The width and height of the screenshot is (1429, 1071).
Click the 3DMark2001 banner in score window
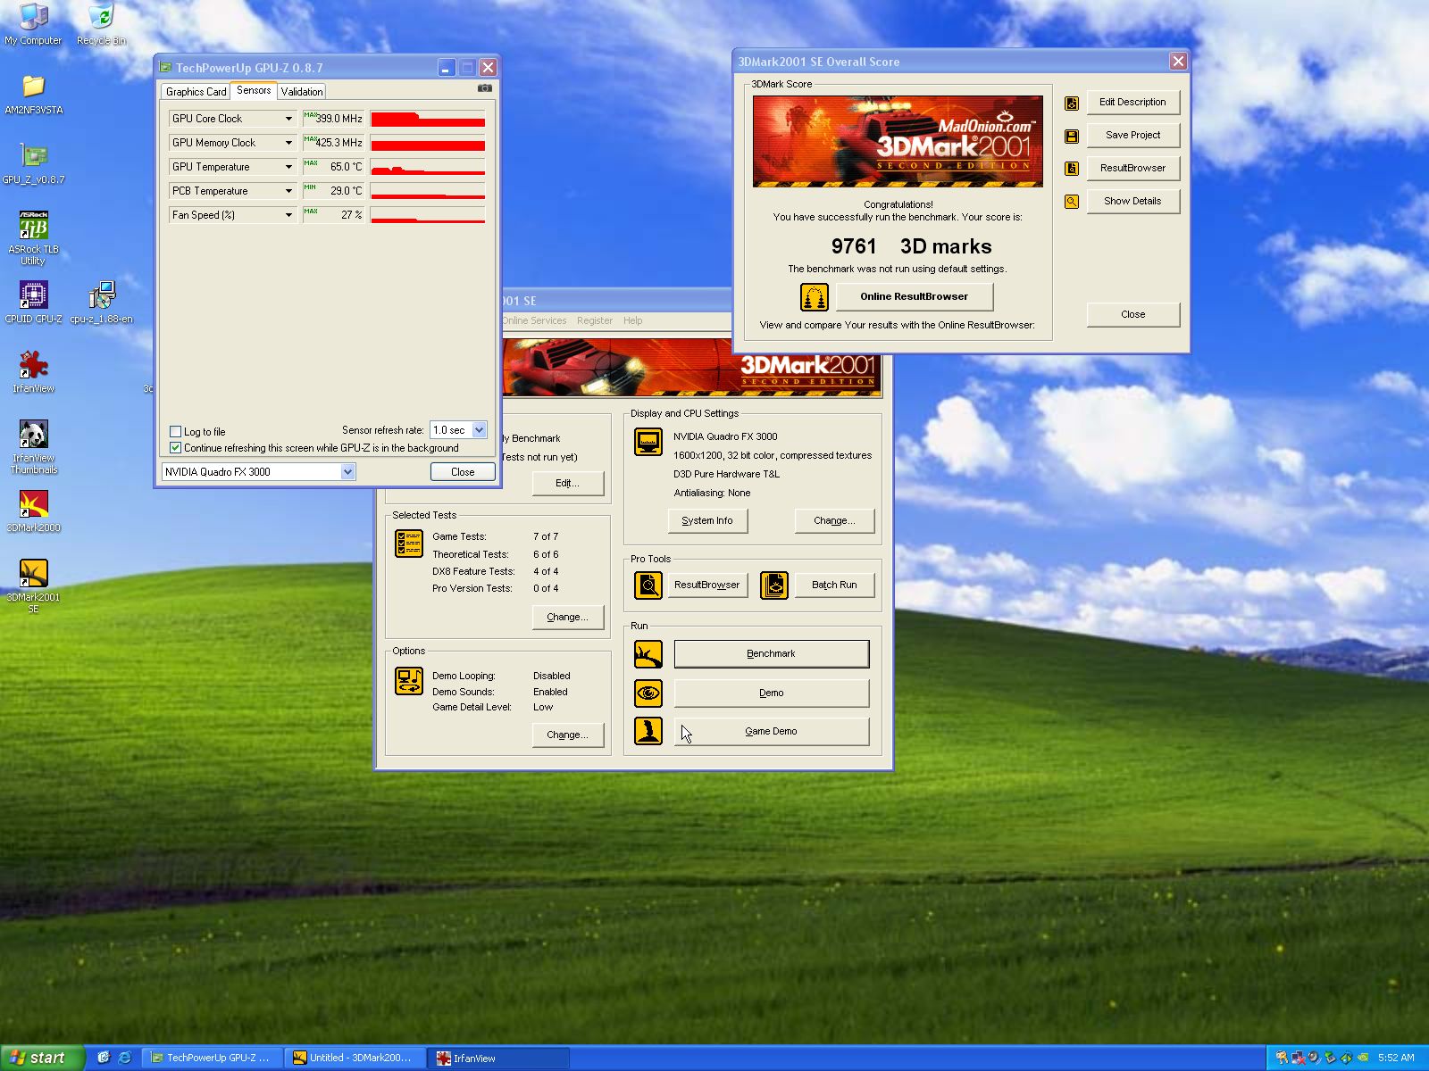click(898, 141)
